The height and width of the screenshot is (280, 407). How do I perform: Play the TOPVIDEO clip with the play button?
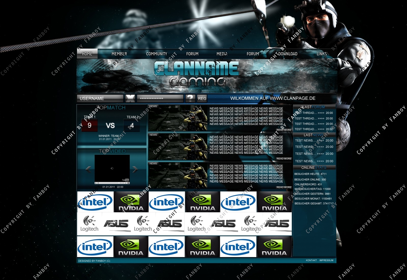[96, 183]
